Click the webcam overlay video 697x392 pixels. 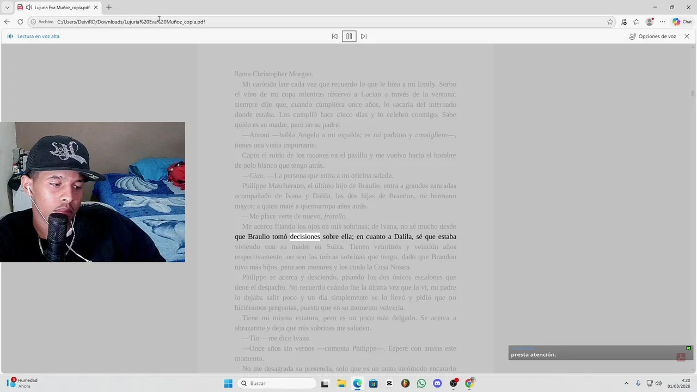click(x=93, y=192)
